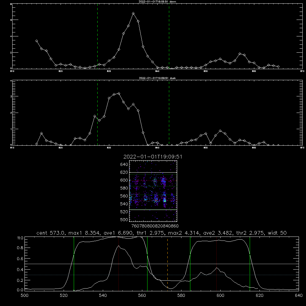Click the bottom plot x-axis label 600

coord(220,296)
